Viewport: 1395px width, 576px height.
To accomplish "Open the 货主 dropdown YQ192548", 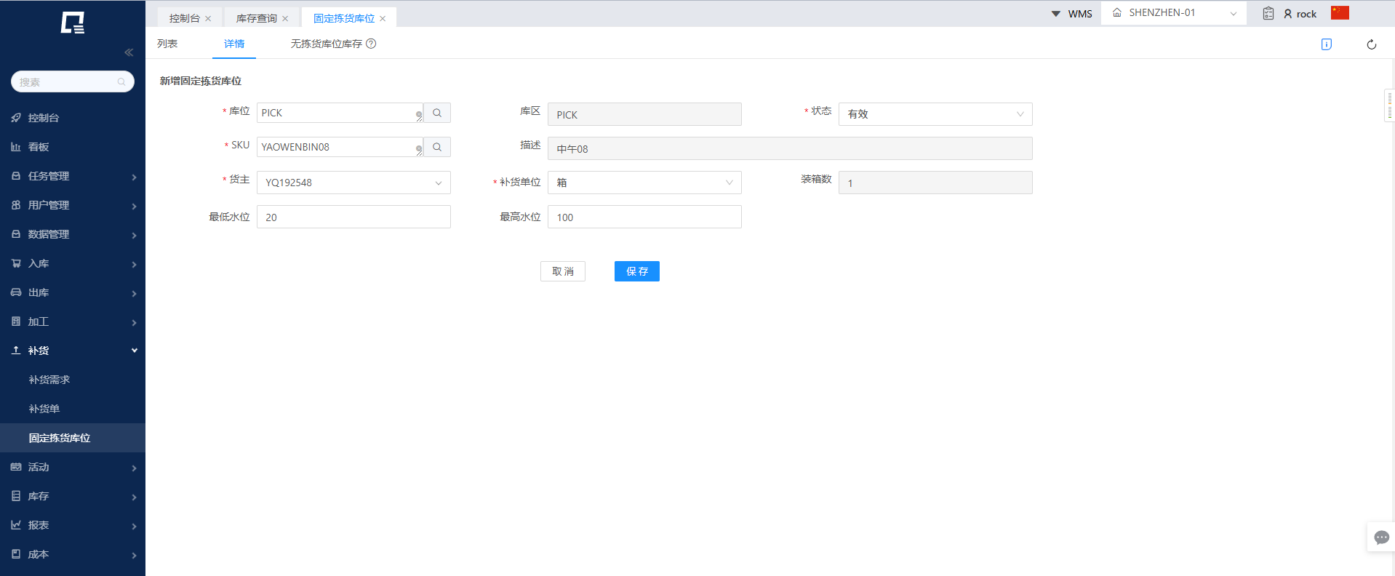I will click(x=353, y=183).
